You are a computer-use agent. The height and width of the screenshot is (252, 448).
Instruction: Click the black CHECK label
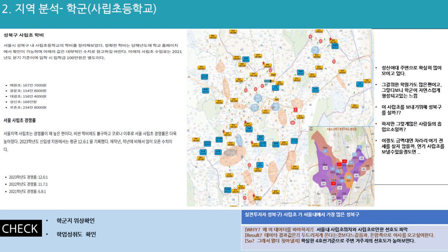[20, 228]
